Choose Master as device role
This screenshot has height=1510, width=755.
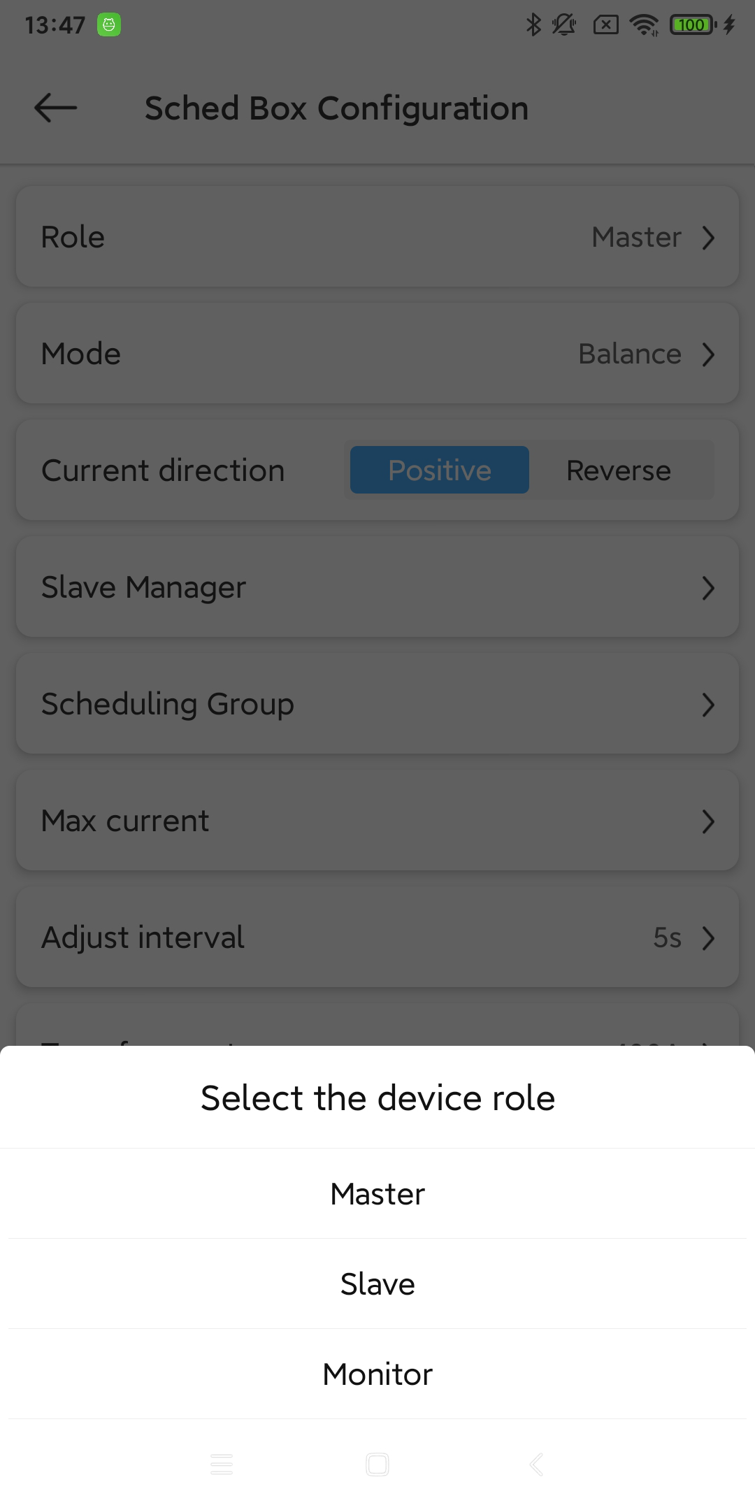(377, 1194)
